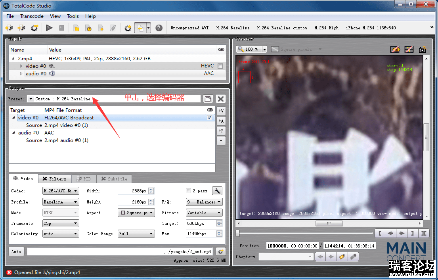Open the help question mark icon

pos(159,28)
